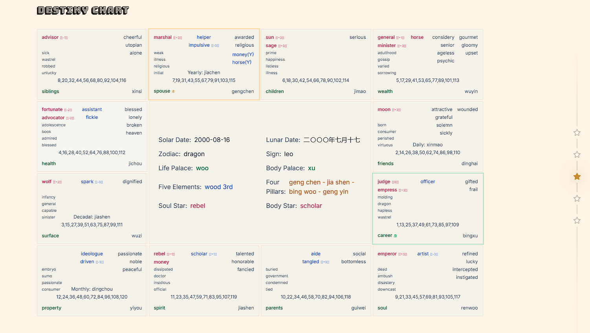Click the ideologue star in property palace

click(92, 254)
